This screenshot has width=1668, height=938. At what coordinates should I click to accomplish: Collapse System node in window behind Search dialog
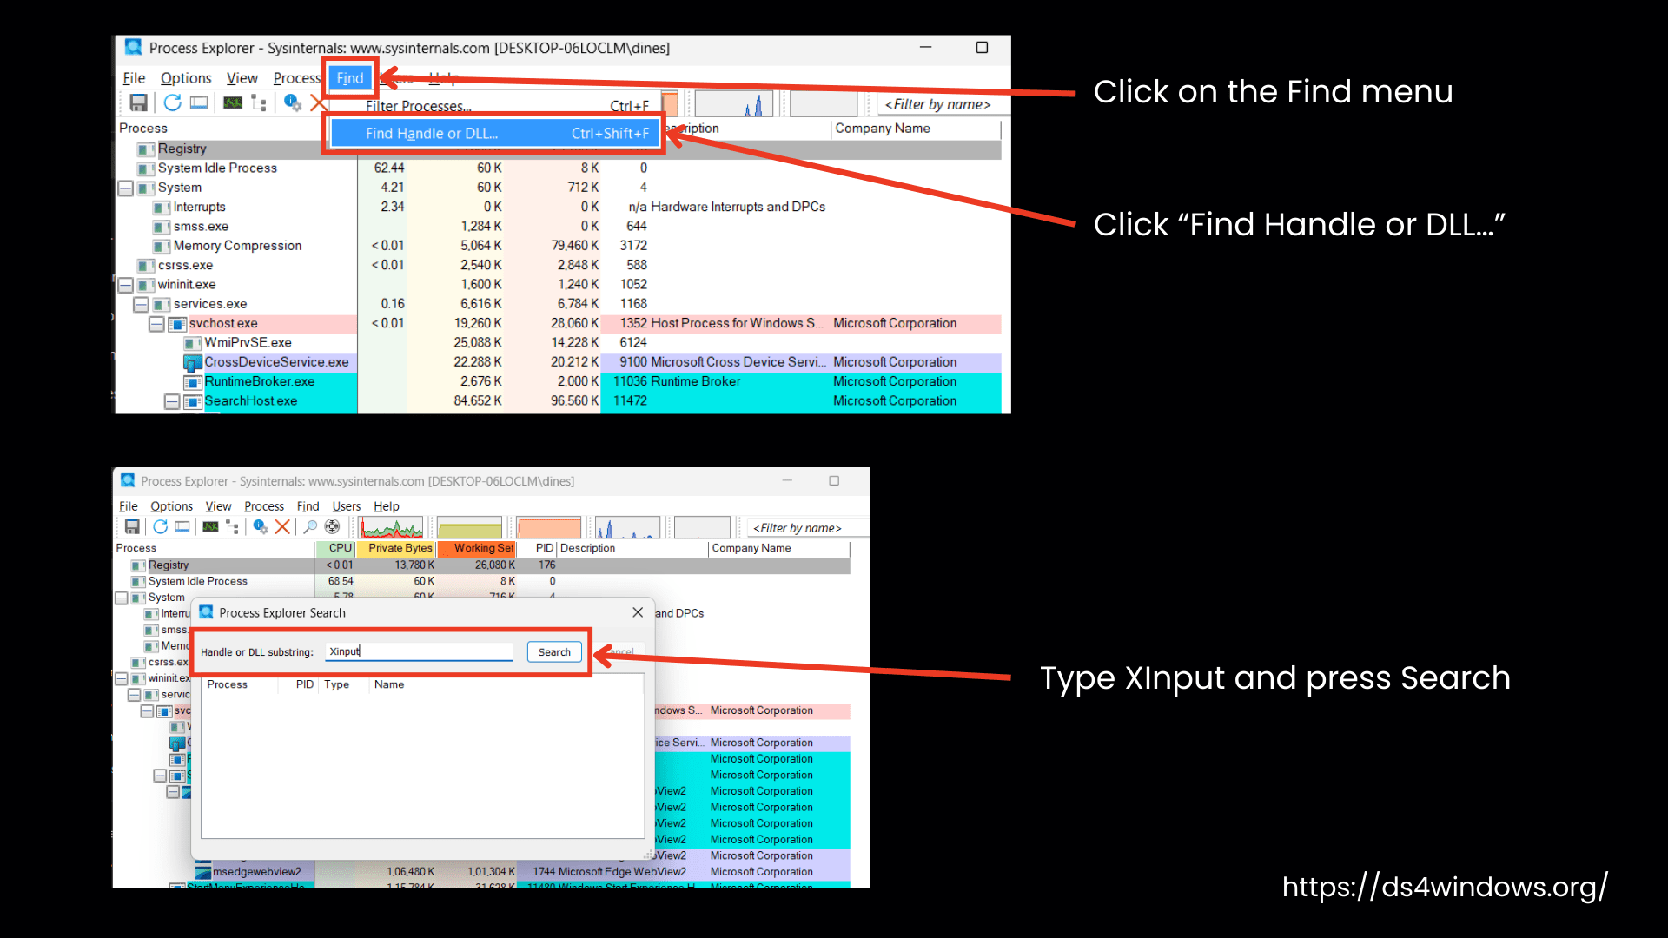point(122,598)
